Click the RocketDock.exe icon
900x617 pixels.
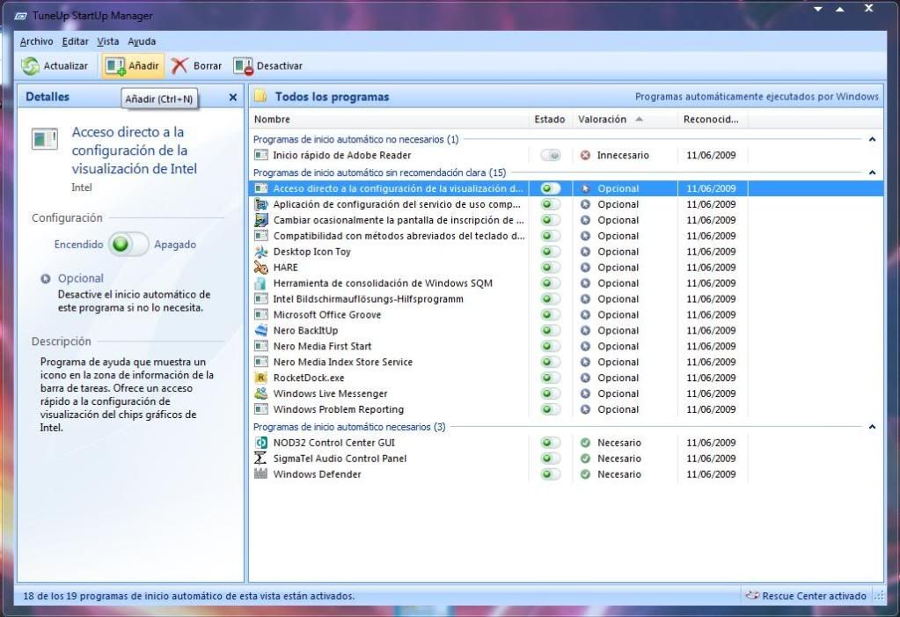point(261,378)
